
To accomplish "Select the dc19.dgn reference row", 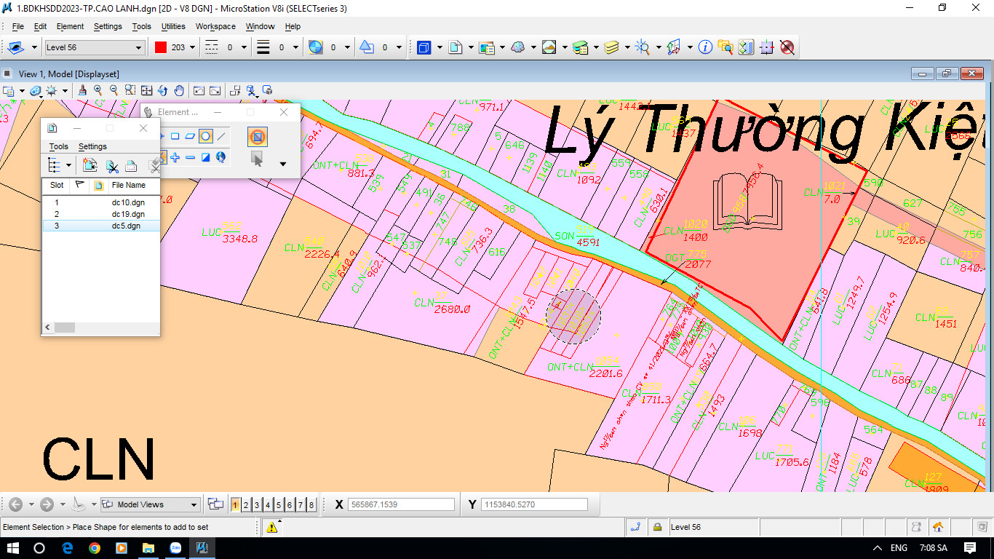I will [128, 214].
